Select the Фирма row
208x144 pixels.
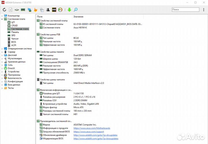tap(68, 125)
